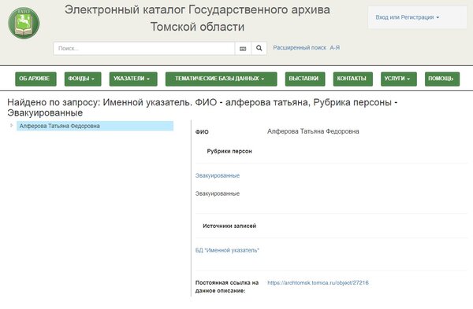Focus the Поиск search input field
The image size is (473, 309).
click(x=144, y=49)
